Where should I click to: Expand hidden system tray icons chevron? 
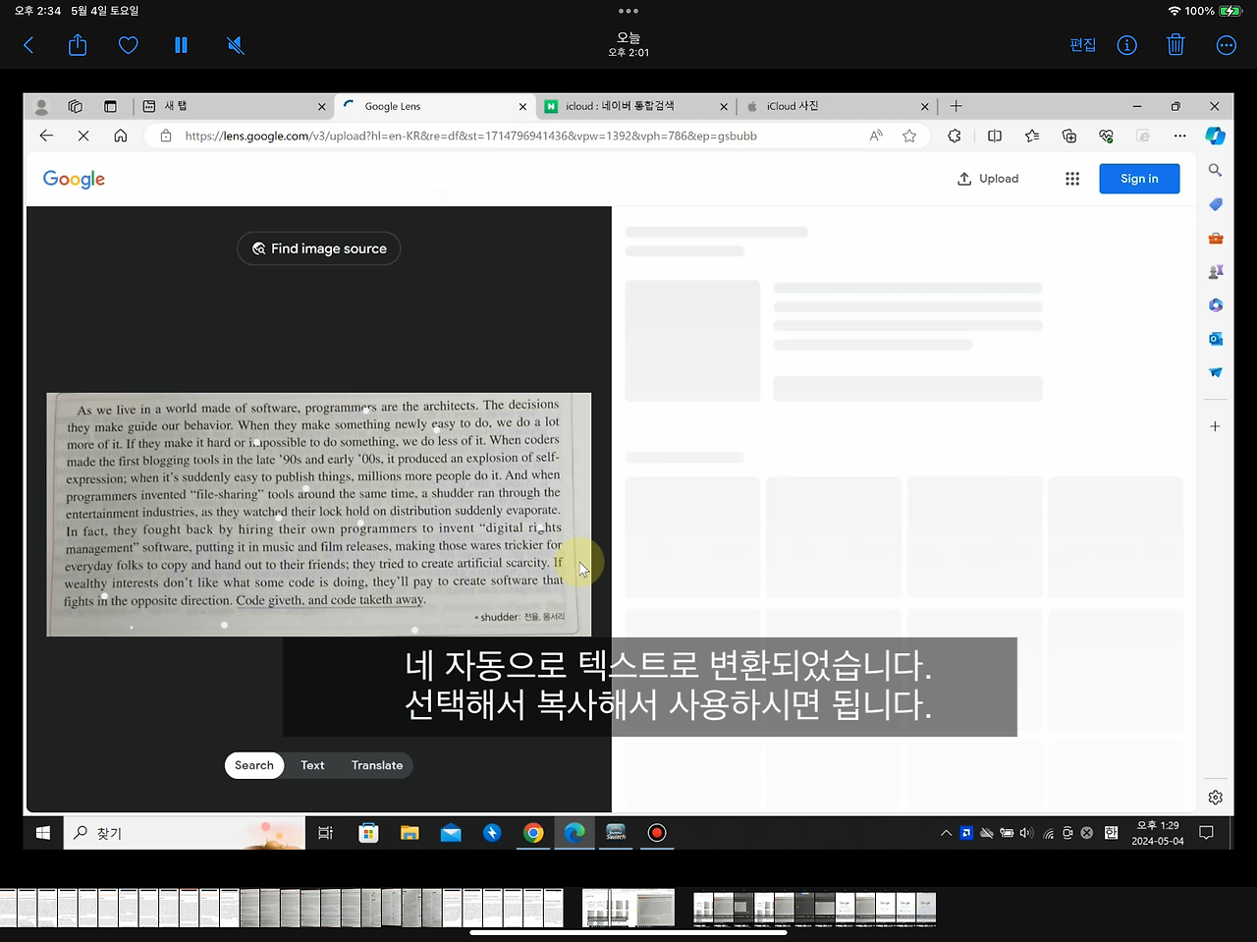point(946,833)
